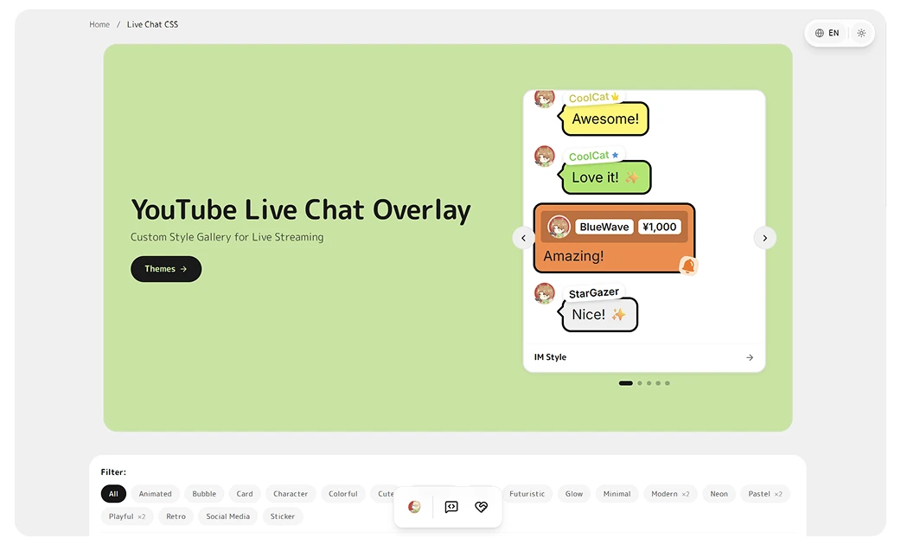Click the Custom Style Gallery subtitle
901x545 pixels.
[227, 237]
